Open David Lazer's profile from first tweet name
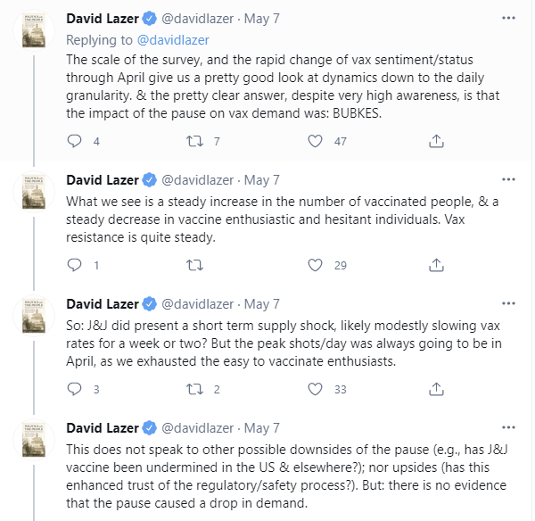 (x=103, y=18)
